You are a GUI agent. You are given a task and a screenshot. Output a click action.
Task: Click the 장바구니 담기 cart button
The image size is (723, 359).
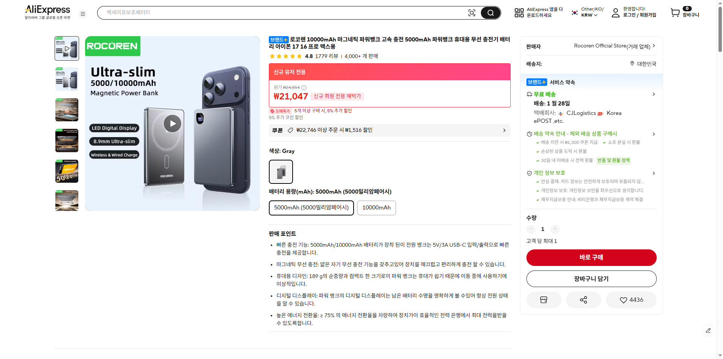pos(591,278)
